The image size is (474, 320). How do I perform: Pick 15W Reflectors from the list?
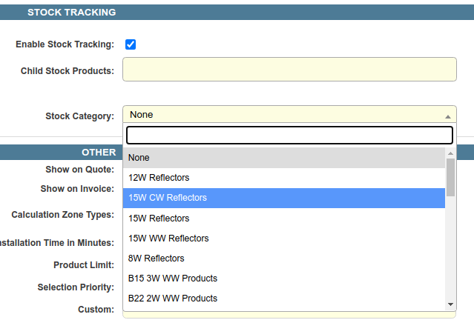283,219
